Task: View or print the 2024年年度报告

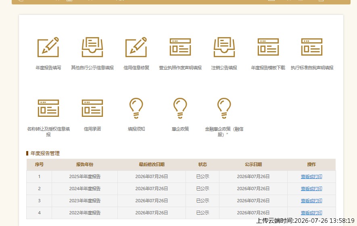Action: coord(311,189)
